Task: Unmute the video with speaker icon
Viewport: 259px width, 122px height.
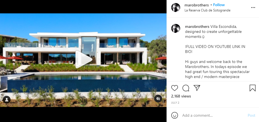Action: [x=158, y=99]
